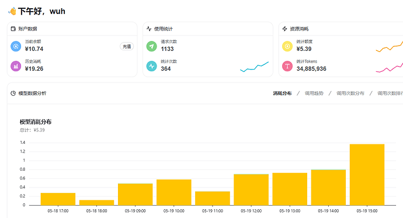The width and height of the screenshot is (403, 218).
Task: Click the 05-19 12:00 bar
Action: pyautogui.click(x=251, y=189)
